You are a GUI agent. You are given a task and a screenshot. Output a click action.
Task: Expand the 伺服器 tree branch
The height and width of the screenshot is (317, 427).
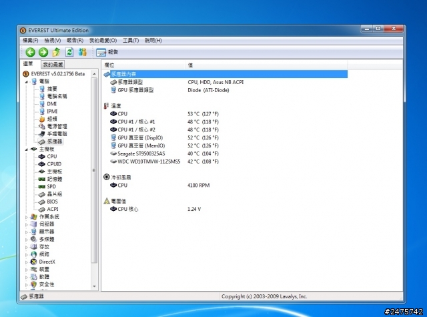(27, 225)
